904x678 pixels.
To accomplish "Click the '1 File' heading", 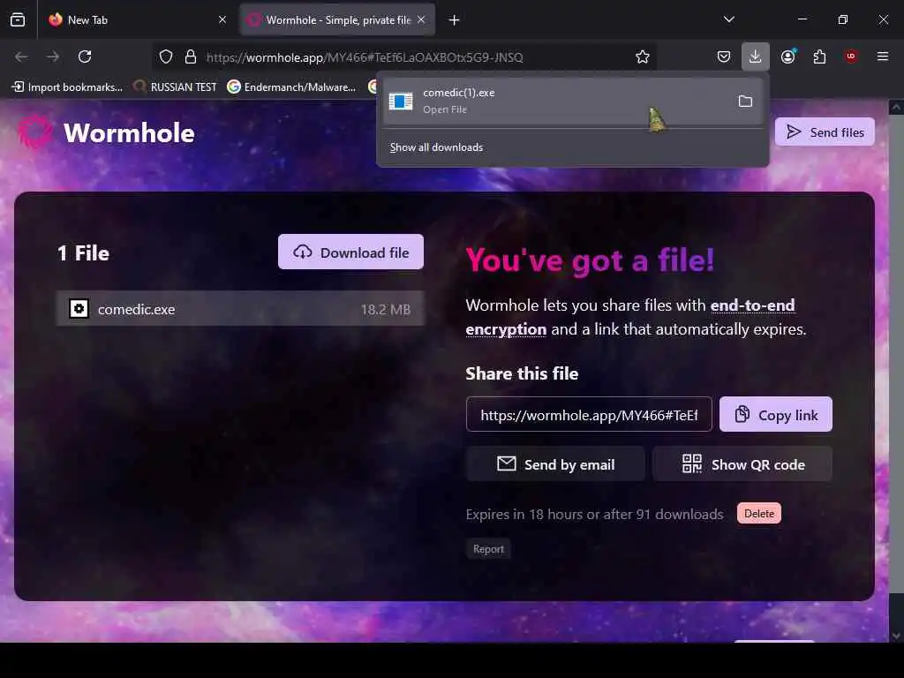I will (84, 253).
